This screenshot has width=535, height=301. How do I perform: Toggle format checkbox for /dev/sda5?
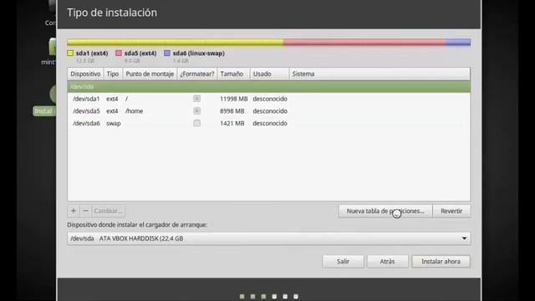coord(197,111)
